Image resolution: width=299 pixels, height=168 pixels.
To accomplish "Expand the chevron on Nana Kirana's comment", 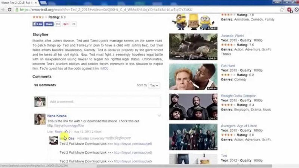I will (159, 115).
